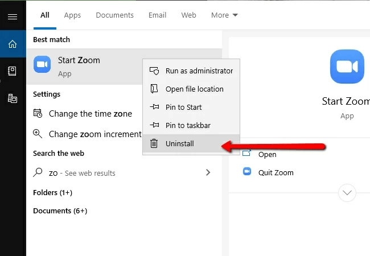Expand Documents (6+) section
The image size is (370, 256).
click(60, 210)
